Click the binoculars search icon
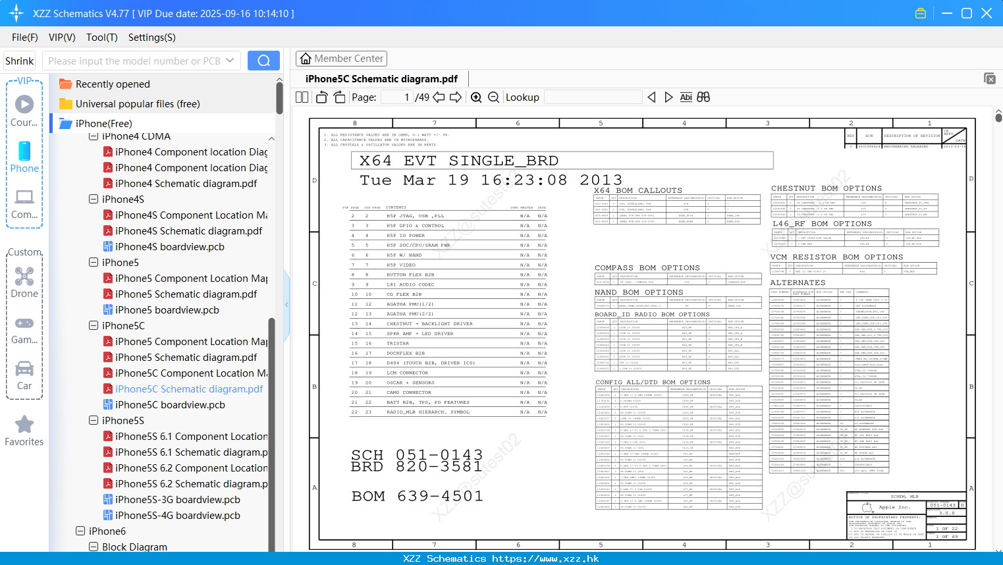 pos(703,97)
